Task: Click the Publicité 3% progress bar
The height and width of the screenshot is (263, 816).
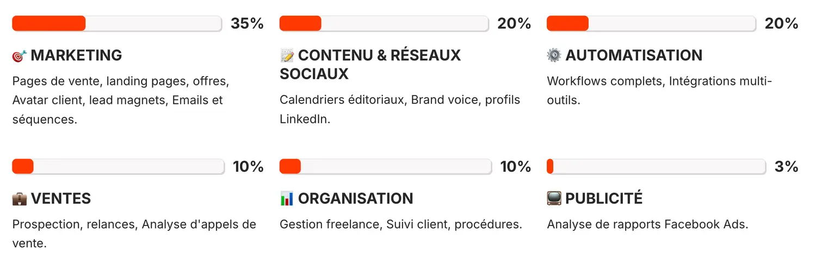Action: 656,166
